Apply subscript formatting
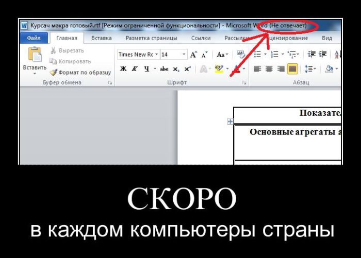Image resolution: width=361 pixels, height=258 pixels. 176,68
